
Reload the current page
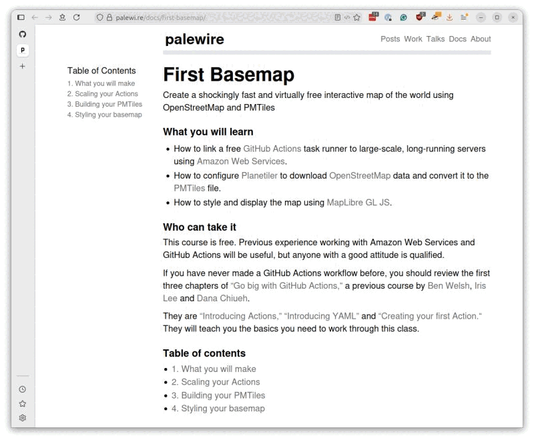coord(77,17)
